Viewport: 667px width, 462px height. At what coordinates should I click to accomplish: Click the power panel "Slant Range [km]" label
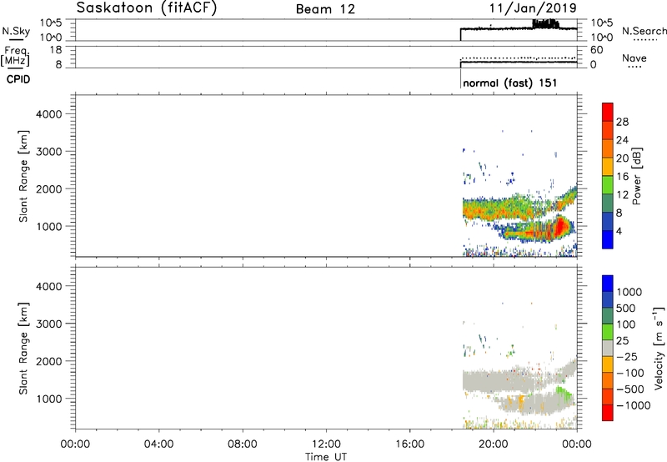pyautogui.click(x=23, y=176)
